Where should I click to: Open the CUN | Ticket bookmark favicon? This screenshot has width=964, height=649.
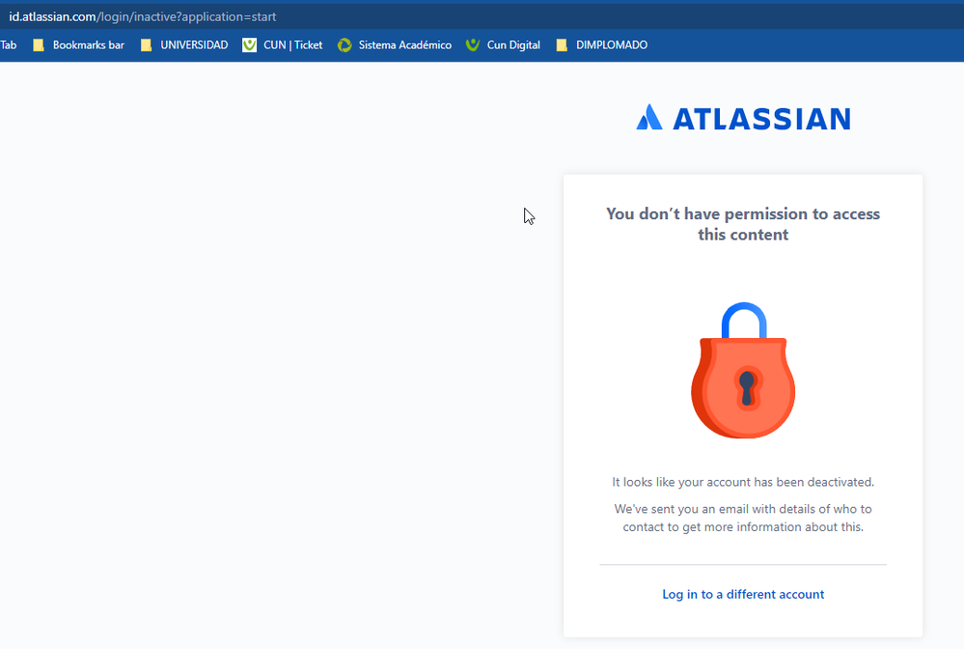248,44
